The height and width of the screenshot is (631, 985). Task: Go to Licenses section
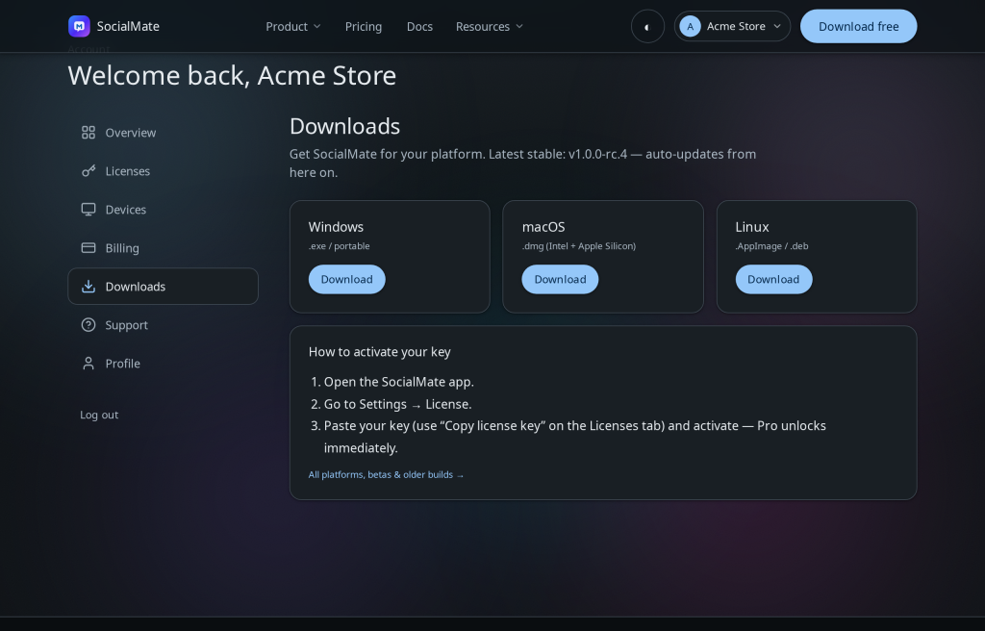[163, 171]
